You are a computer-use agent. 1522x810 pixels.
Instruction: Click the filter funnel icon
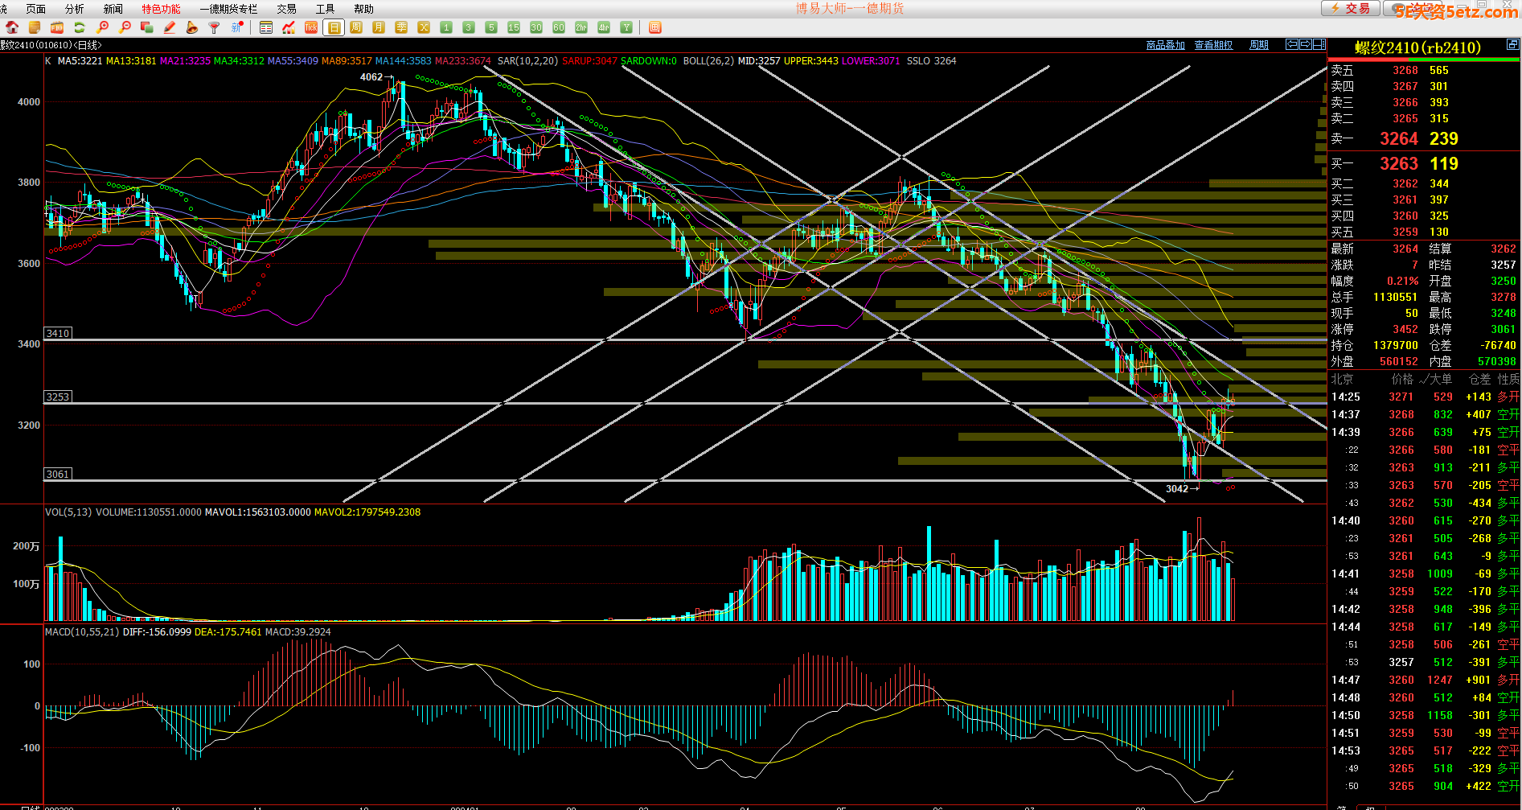[x=214, y=27]
